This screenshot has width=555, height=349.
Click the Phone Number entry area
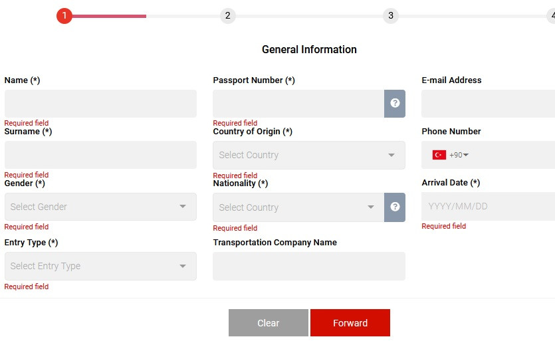(512, 155)
